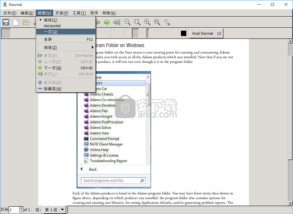Click 'Search programs and files' box in document

coord(113,181)
